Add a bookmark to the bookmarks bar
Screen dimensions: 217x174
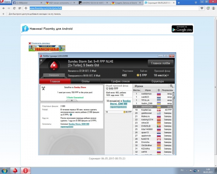pyautogui.click(x=3, y=14)
